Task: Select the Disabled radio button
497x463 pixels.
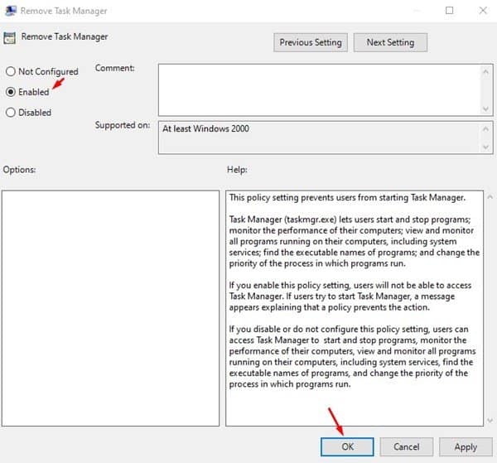Action: pyautogui.click(x=11, y=112)
